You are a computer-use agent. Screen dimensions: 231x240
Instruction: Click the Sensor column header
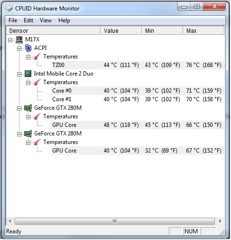(53, 30)
